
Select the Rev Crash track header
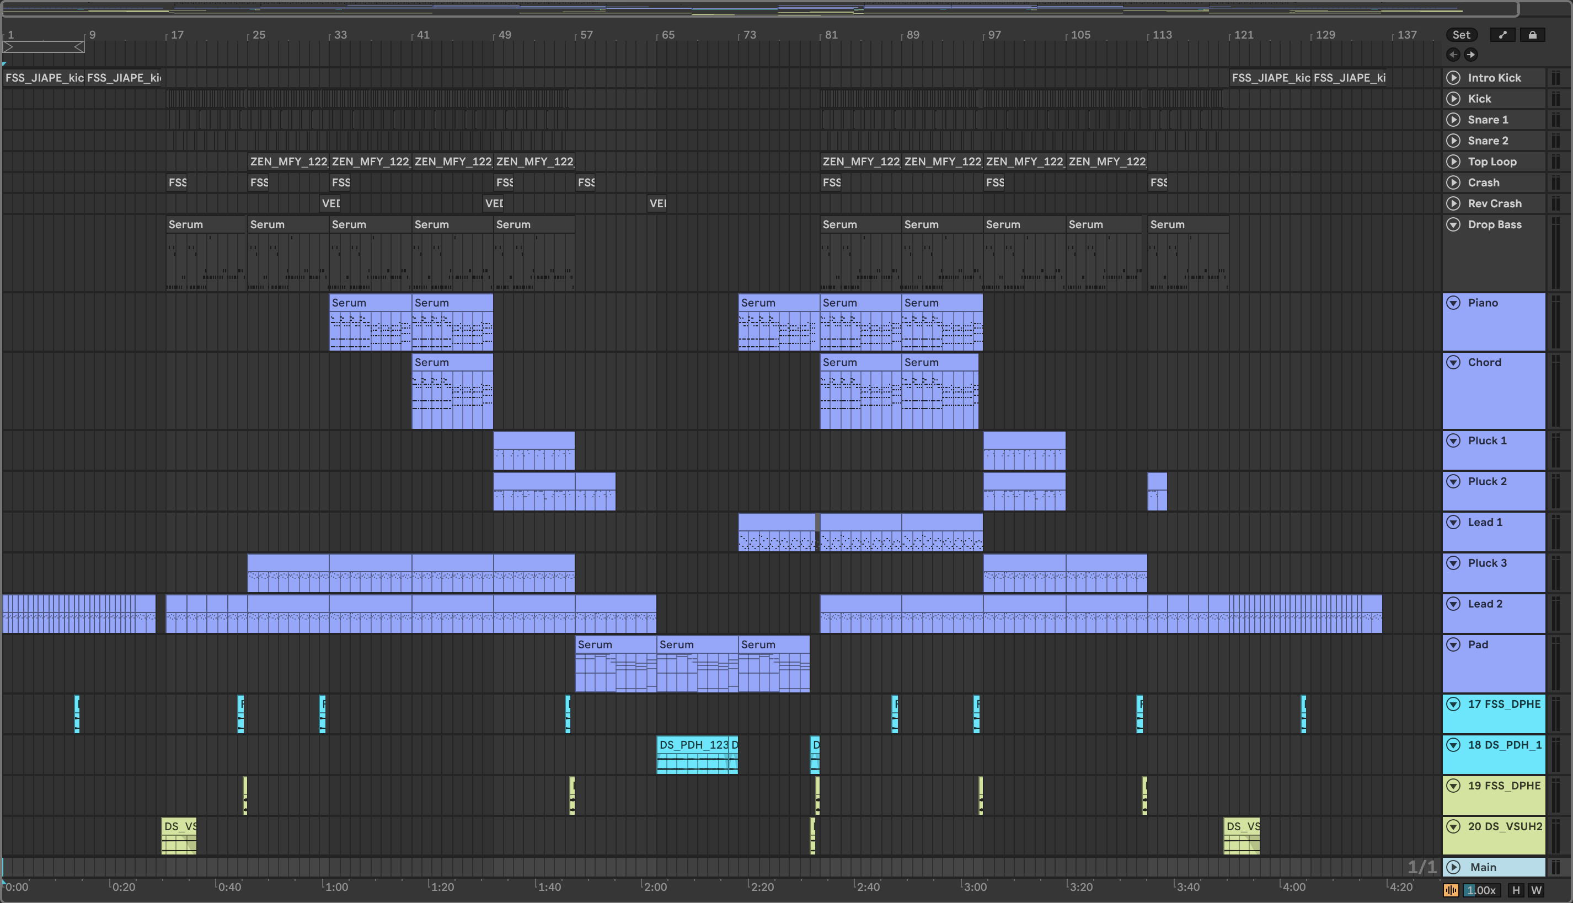[x=1494, y=203]
